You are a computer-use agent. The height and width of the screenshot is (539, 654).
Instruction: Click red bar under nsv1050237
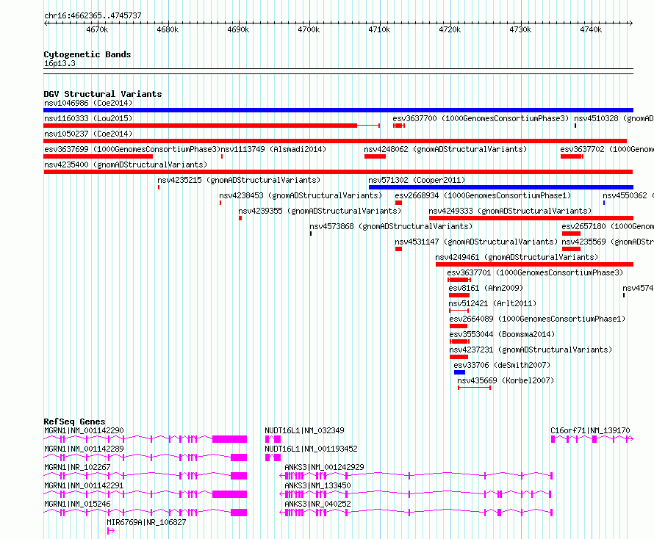(335, 141)
